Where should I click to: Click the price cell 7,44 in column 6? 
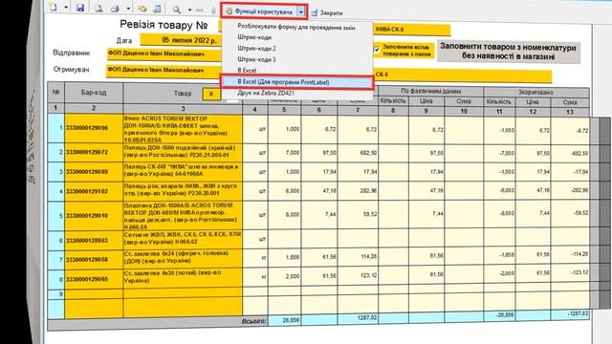(319, 214)
